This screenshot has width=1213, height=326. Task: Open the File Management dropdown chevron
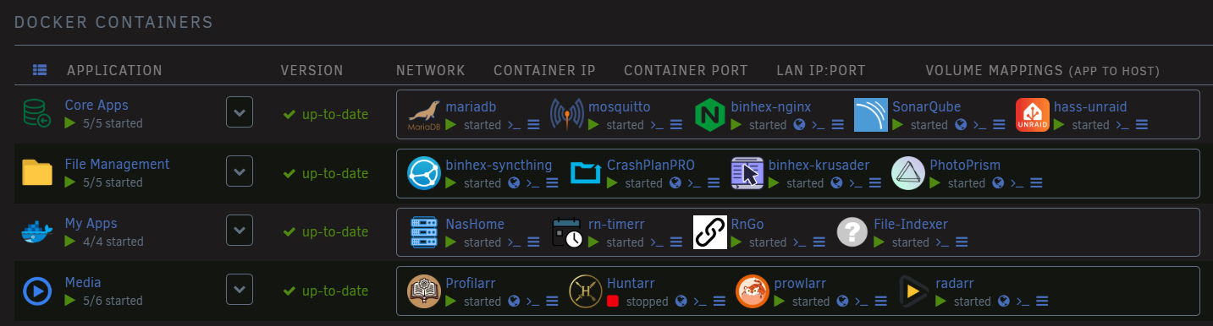[240, 171]
